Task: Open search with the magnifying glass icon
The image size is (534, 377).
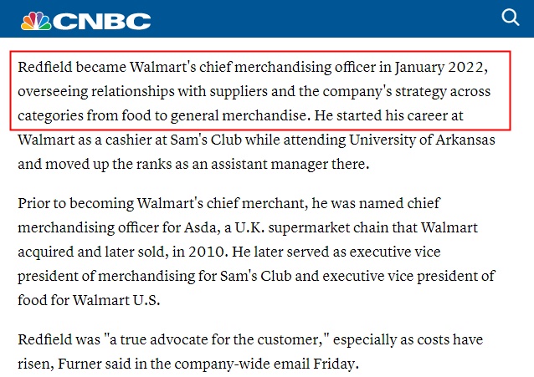Action: (x=510, y=18)
